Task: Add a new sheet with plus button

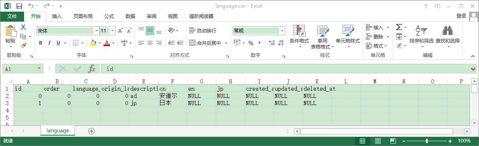Action: (91, 131)
